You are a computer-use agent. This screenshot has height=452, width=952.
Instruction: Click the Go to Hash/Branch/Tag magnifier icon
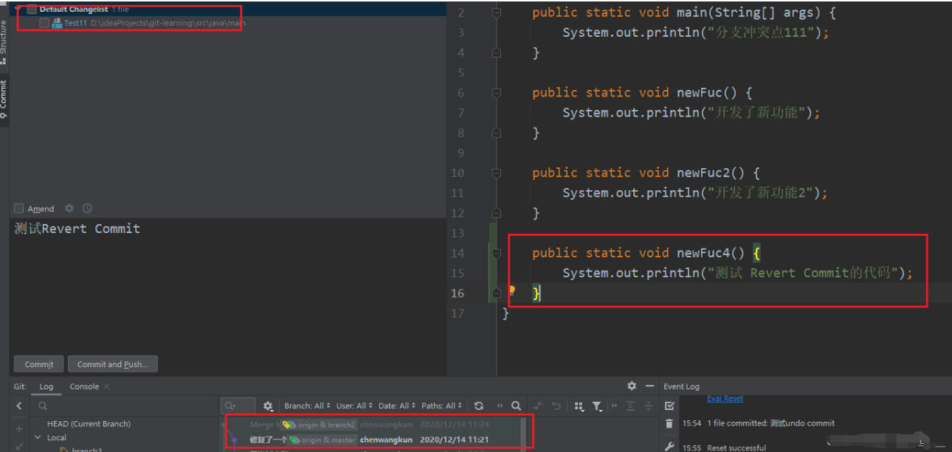(516, 406)
